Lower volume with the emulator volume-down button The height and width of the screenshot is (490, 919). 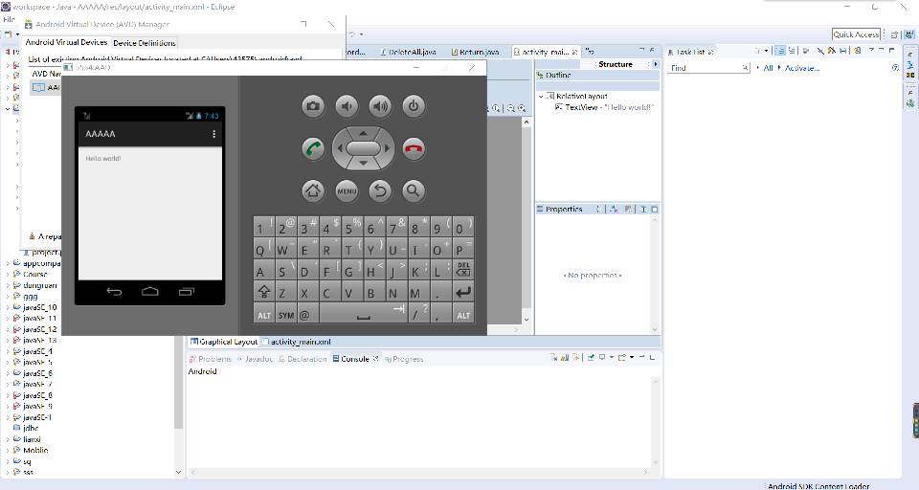347,106
